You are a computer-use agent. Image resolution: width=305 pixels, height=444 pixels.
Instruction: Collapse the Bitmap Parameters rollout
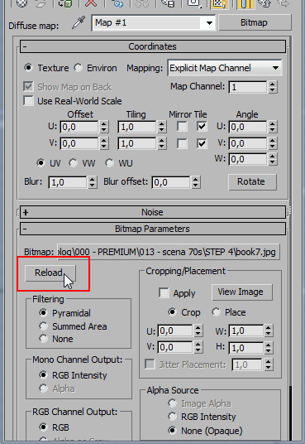pyautogui.click(x=153, y=229)
